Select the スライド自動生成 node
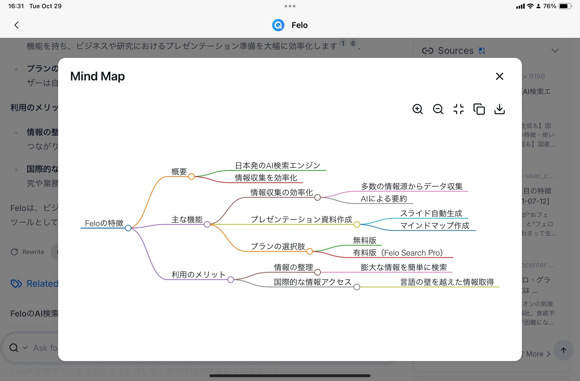 coord(431,213)
